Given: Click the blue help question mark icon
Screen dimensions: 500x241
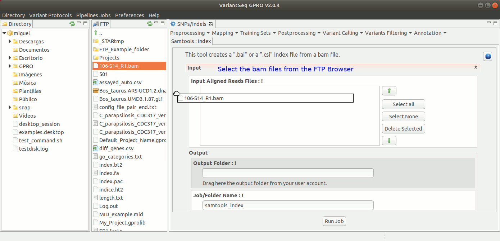Looking at the screenshot, I should [487, 56].
